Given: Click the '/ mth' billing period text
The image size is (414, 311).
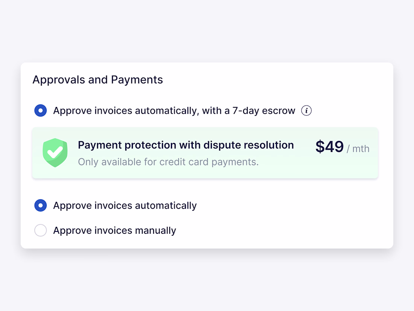Looking at the screenshot, I should (358, 149).
